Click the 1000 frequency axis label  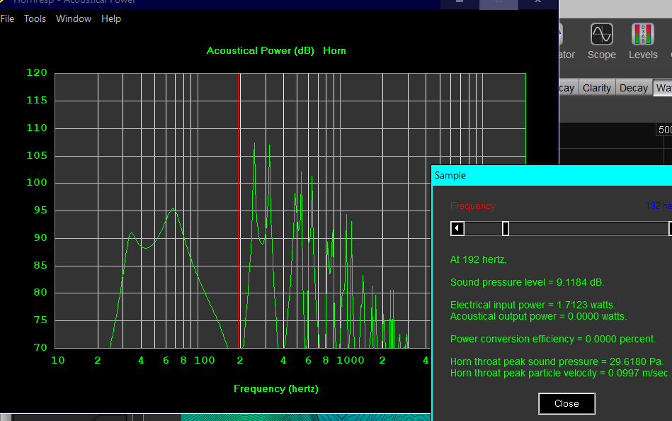click(x=351, y=361)
